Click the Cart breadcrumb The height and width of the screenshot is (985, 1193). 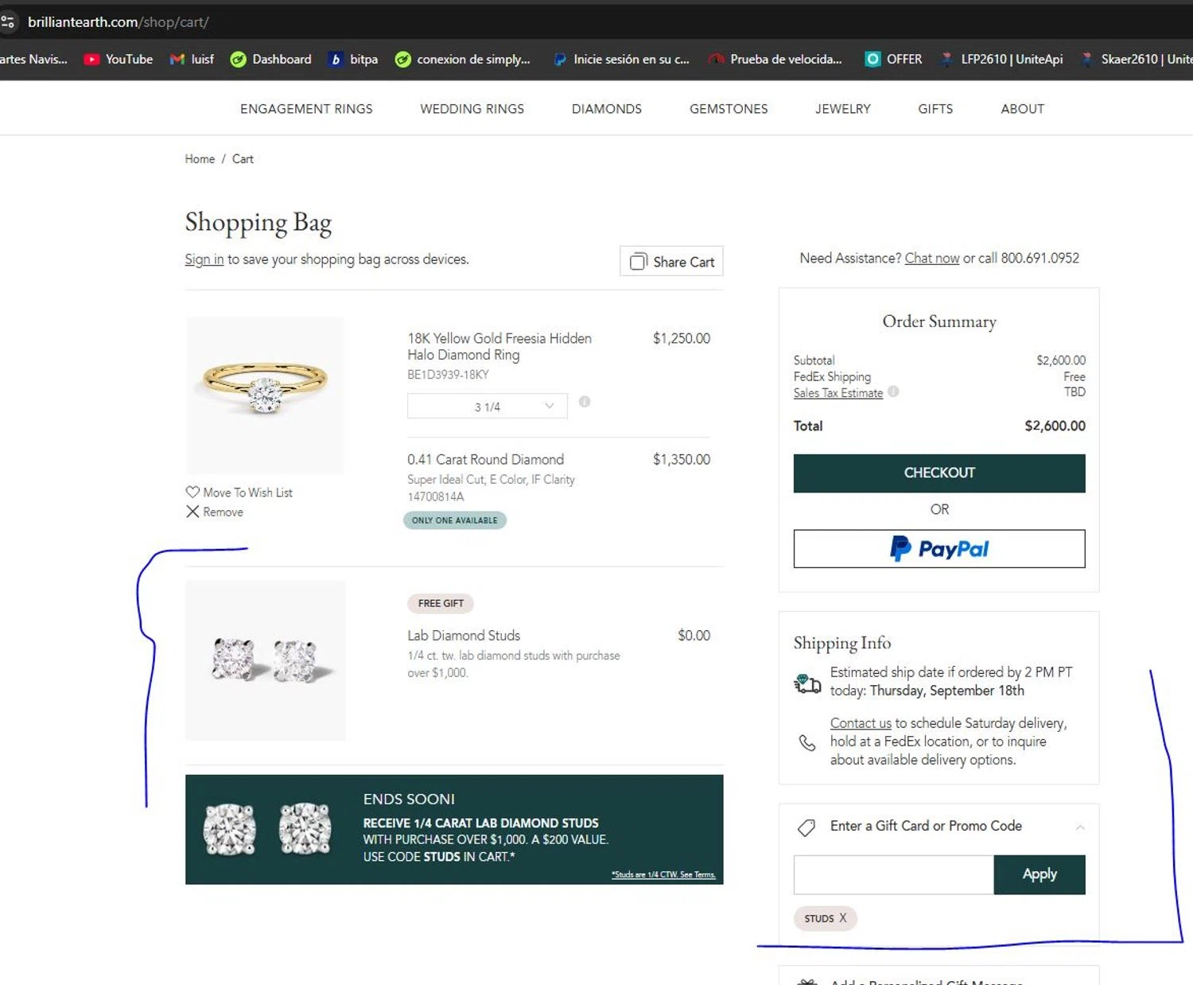pos(243,159)
